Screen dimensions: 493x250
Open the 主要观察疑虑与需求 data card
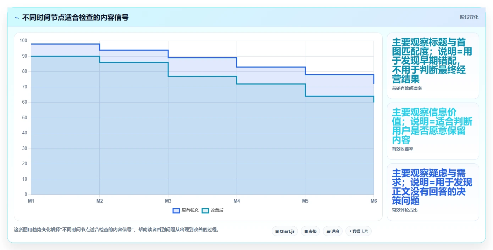coord(433,192)
